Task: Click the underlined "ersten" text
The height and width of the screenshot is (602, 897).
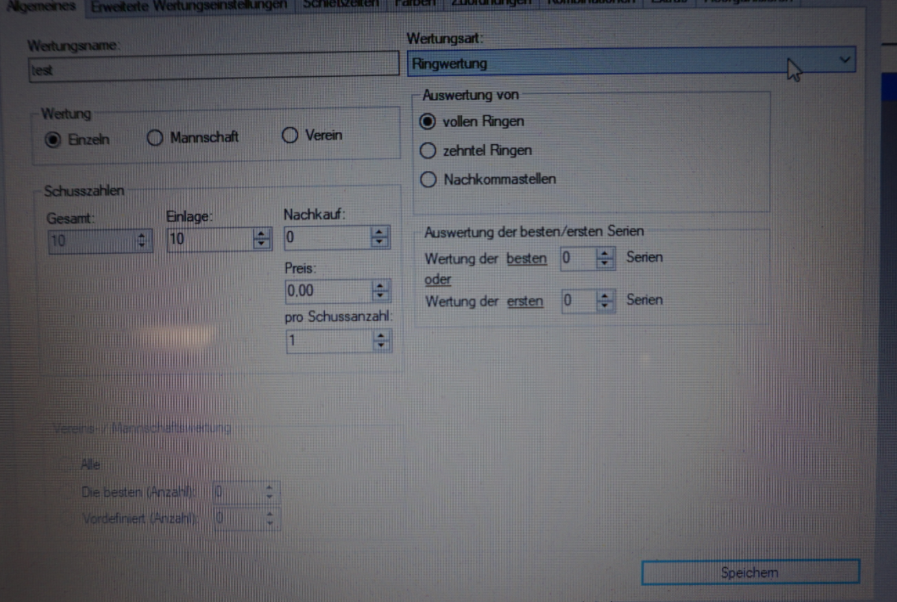Action: [x=526, y=301]
